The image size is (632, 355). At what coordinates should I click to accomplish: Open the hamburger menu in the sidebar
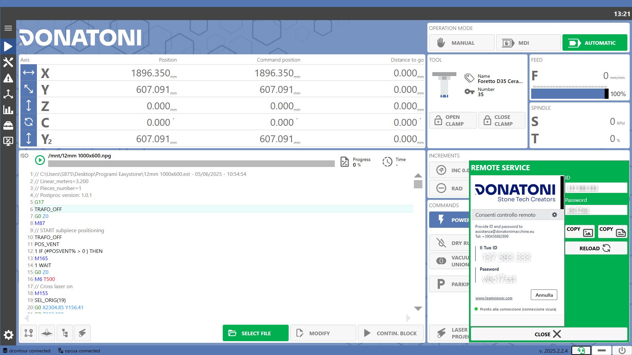point(8,28)
